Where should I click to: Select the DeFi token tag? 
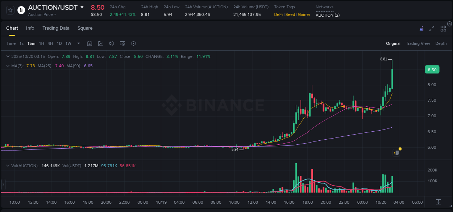click(x=278, y=14)
